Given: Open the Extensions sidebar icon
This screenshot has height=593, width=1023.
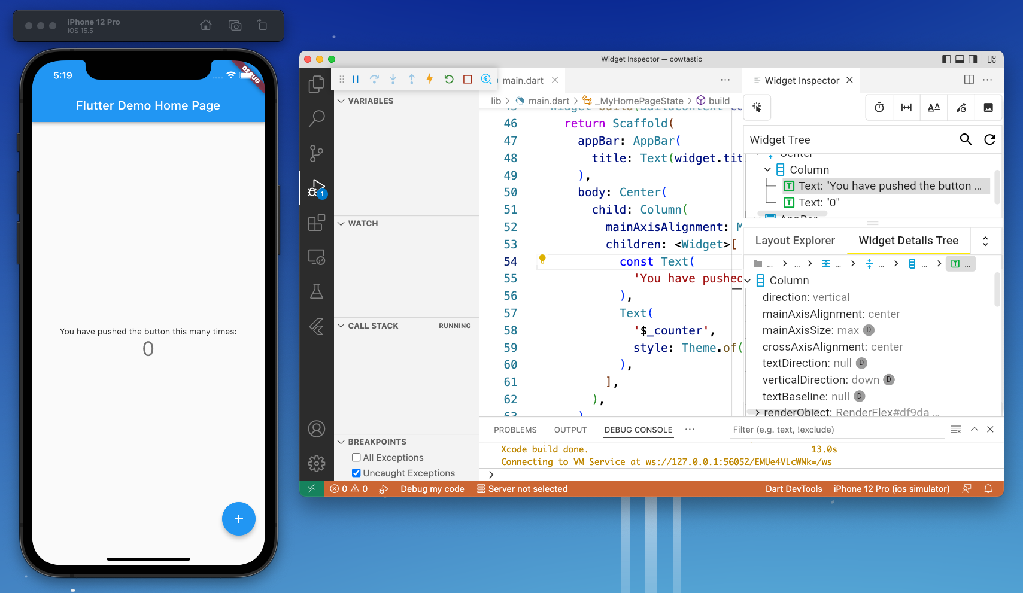Looking at the screenshot, I should click(x=317, y=223).
